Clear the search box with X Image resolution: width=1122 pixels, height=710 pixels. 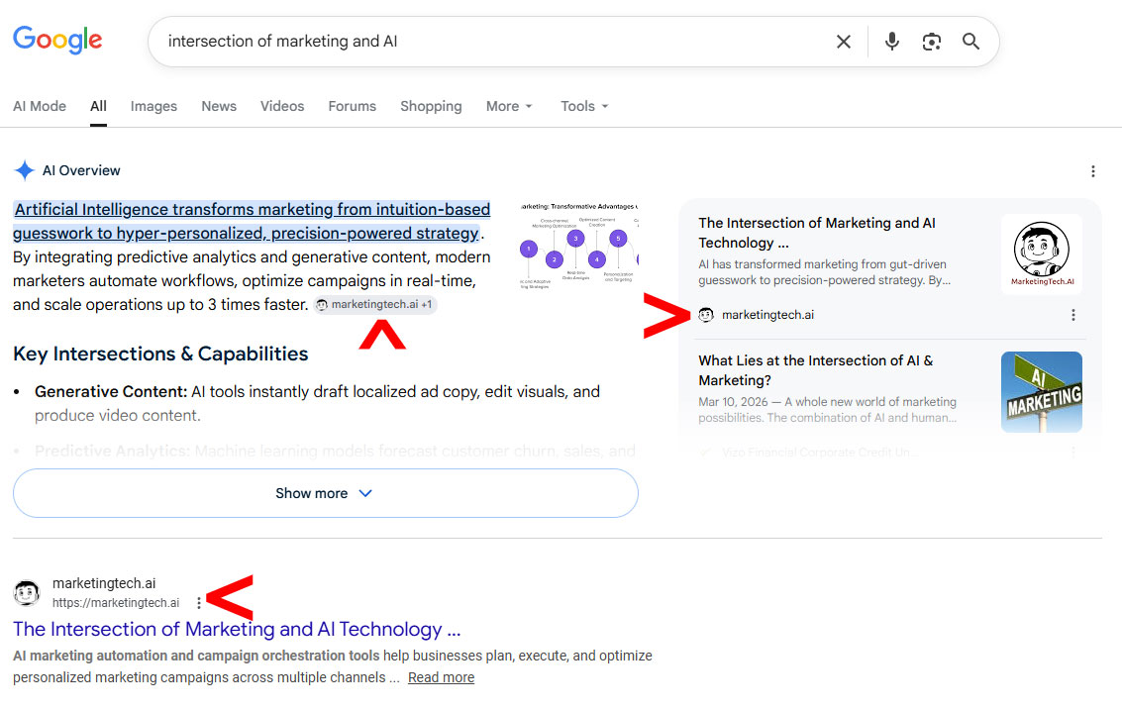(x=844, y=42)
